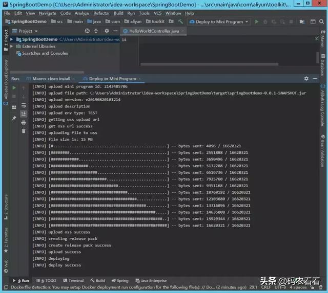
Task: Click the src breadcrumb folder
Action: tap(57, 21)
